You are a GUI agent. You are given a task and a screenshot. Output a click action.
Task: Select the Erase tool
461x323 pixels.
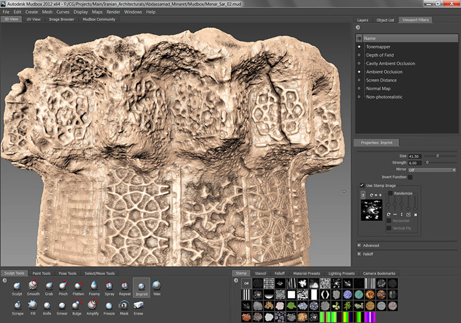pyautogui.click(x=138, y=305)
